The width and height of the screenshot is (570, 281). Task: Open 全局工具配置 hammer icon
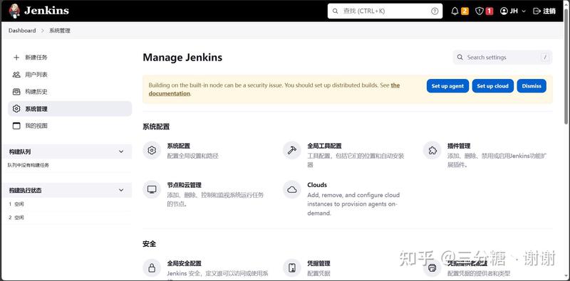pyautogui.click(x=292, y=150)
